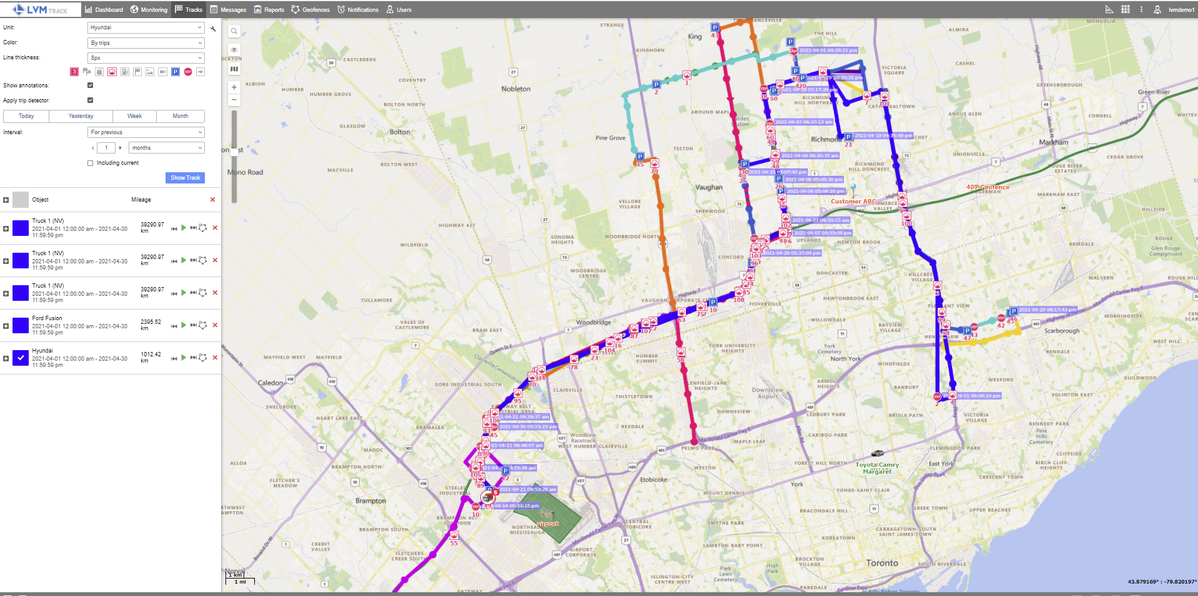
Task: Open the Unit dropdown showing Hyundai
Action: [x=146, y=27]
